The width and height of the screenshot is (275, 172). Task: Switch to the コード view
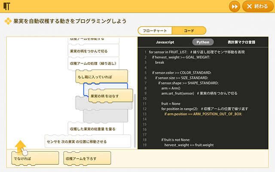189,31
